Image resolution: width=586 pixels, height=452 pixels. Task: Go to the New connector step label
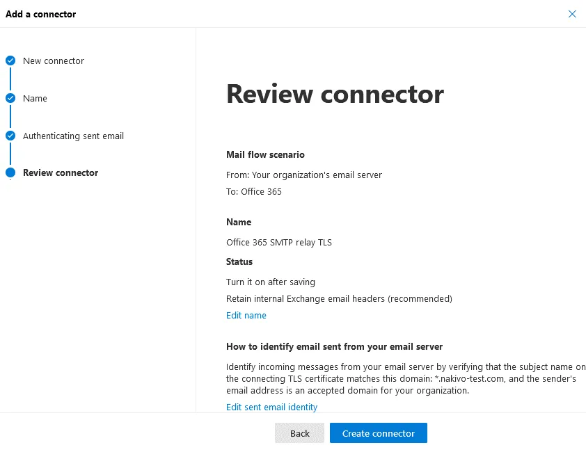[x=54, y=61]
